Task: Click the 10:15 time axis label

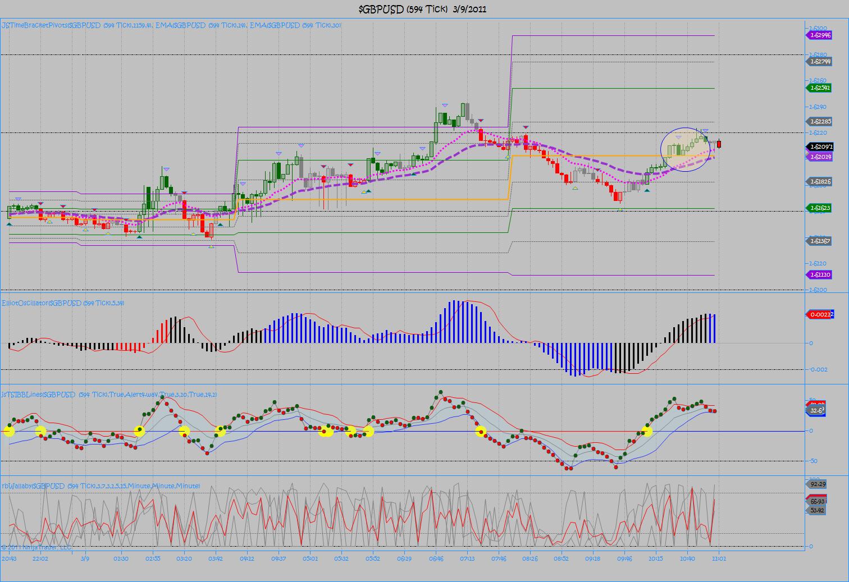Action: (655, 558)
